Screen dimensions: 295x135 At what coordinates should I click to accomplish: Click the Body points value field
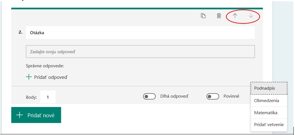coord(48,97)
